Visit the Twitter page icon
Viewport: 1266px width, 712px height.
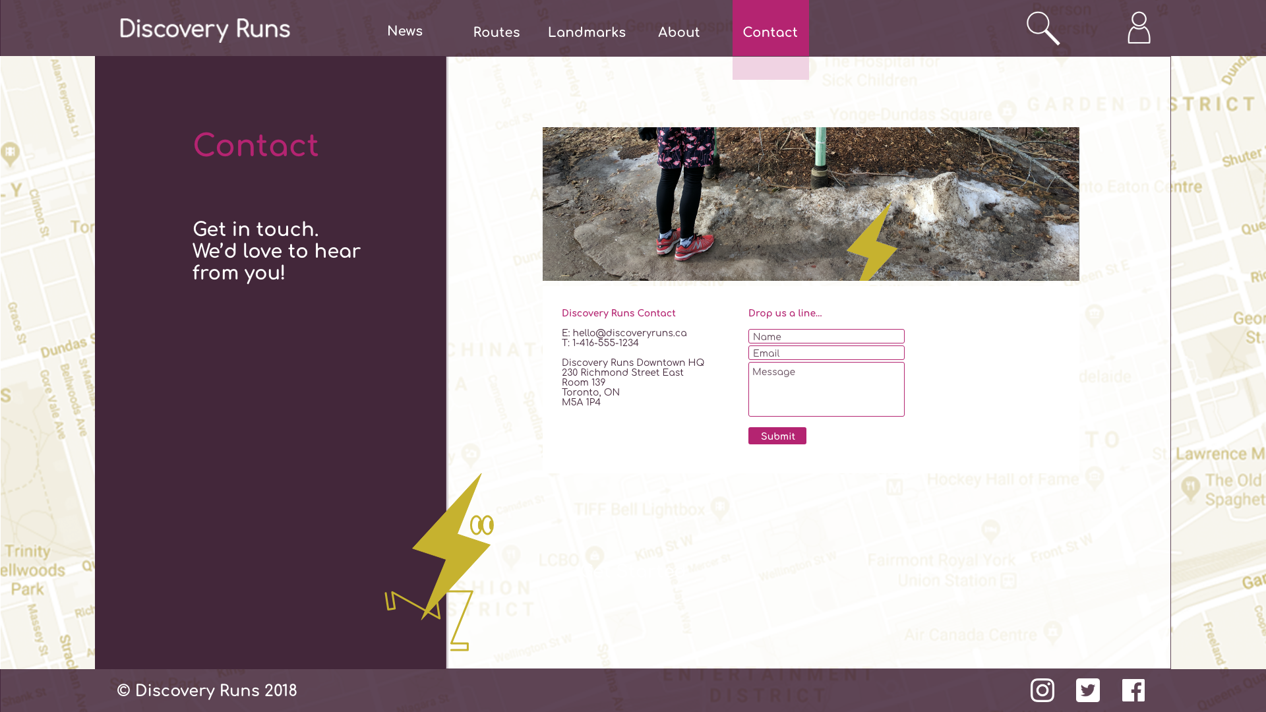pos(1088,690)
